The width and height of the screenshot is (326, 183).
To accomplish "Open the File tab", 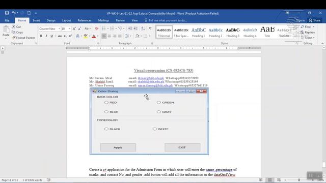I will coord(7,20).
